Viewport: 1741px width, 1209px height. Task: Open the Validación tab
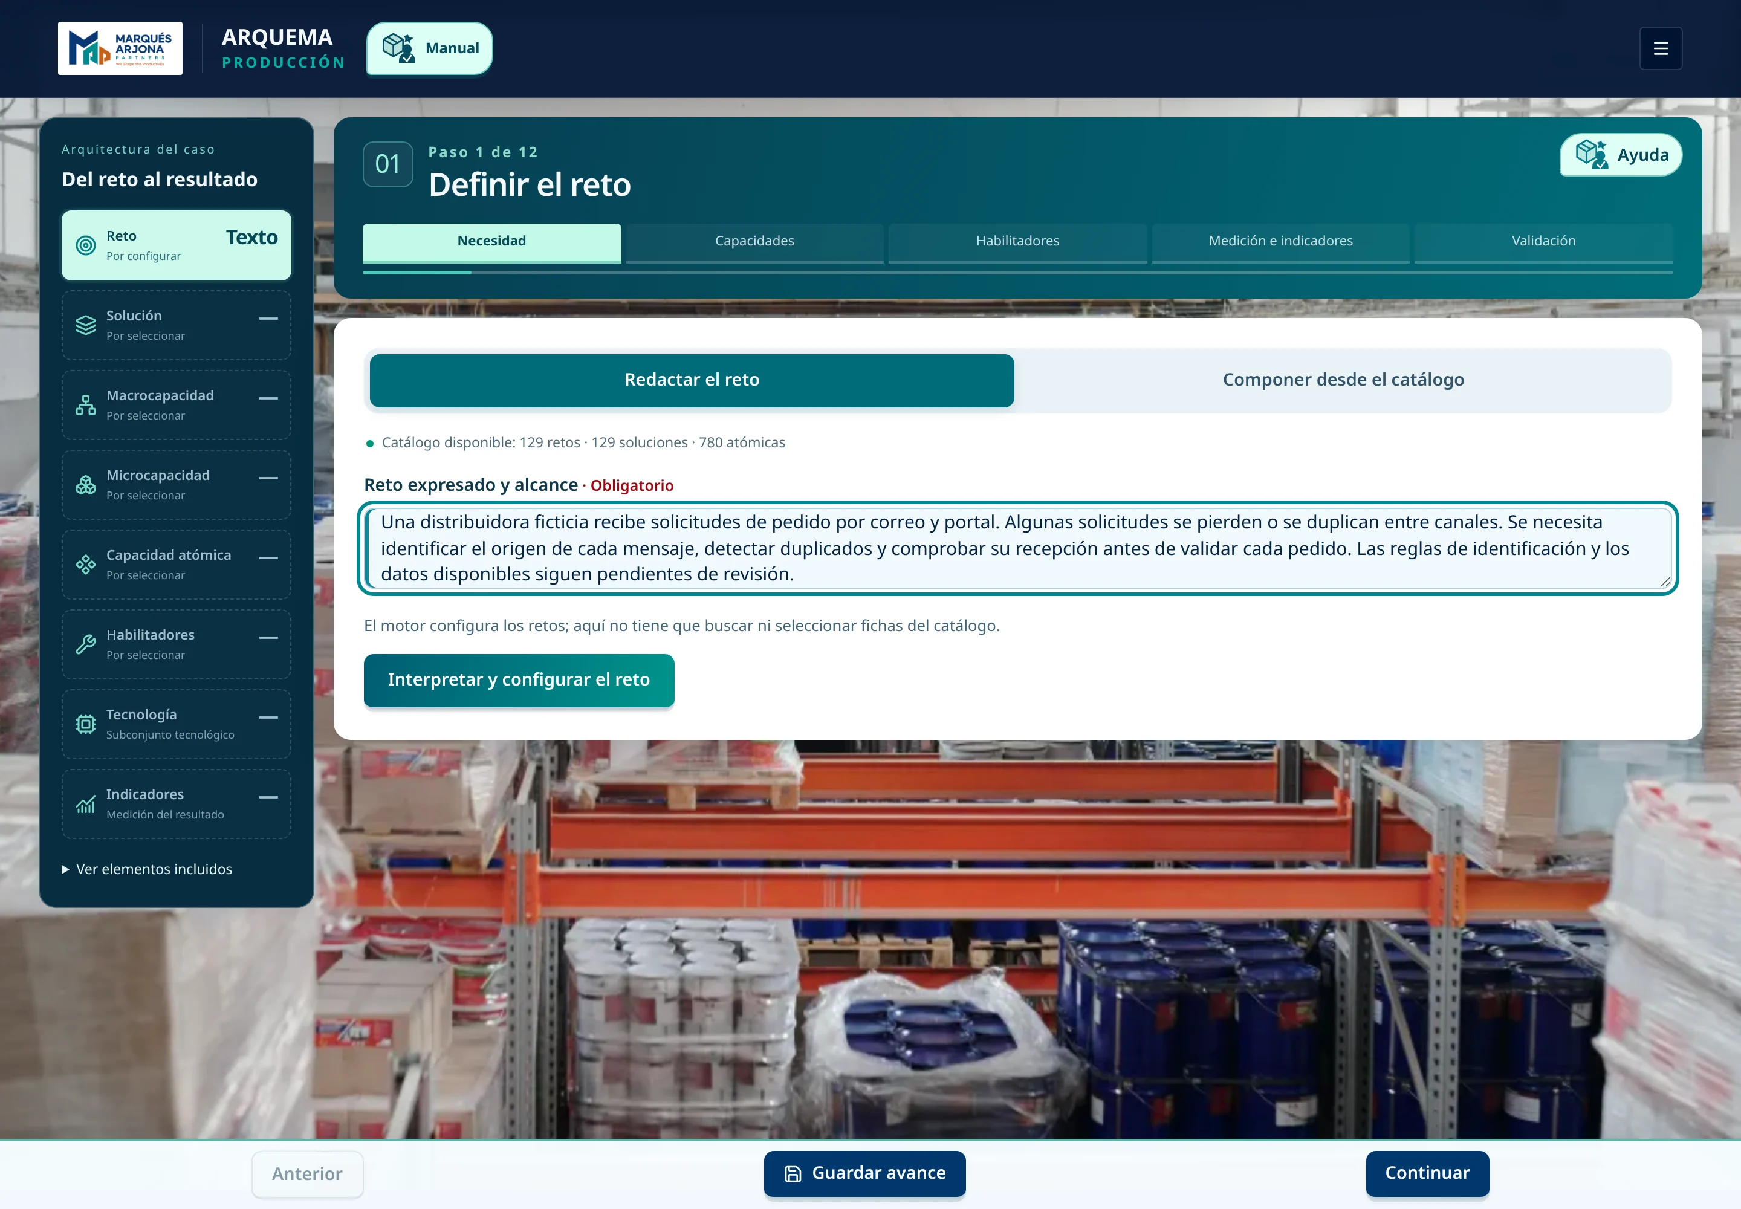[x=1543, y=242]
